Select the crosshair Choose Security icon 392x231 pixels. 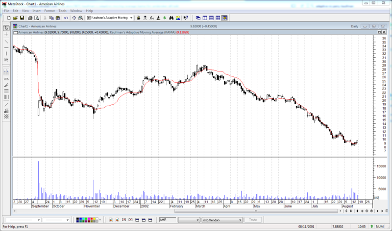74,18
